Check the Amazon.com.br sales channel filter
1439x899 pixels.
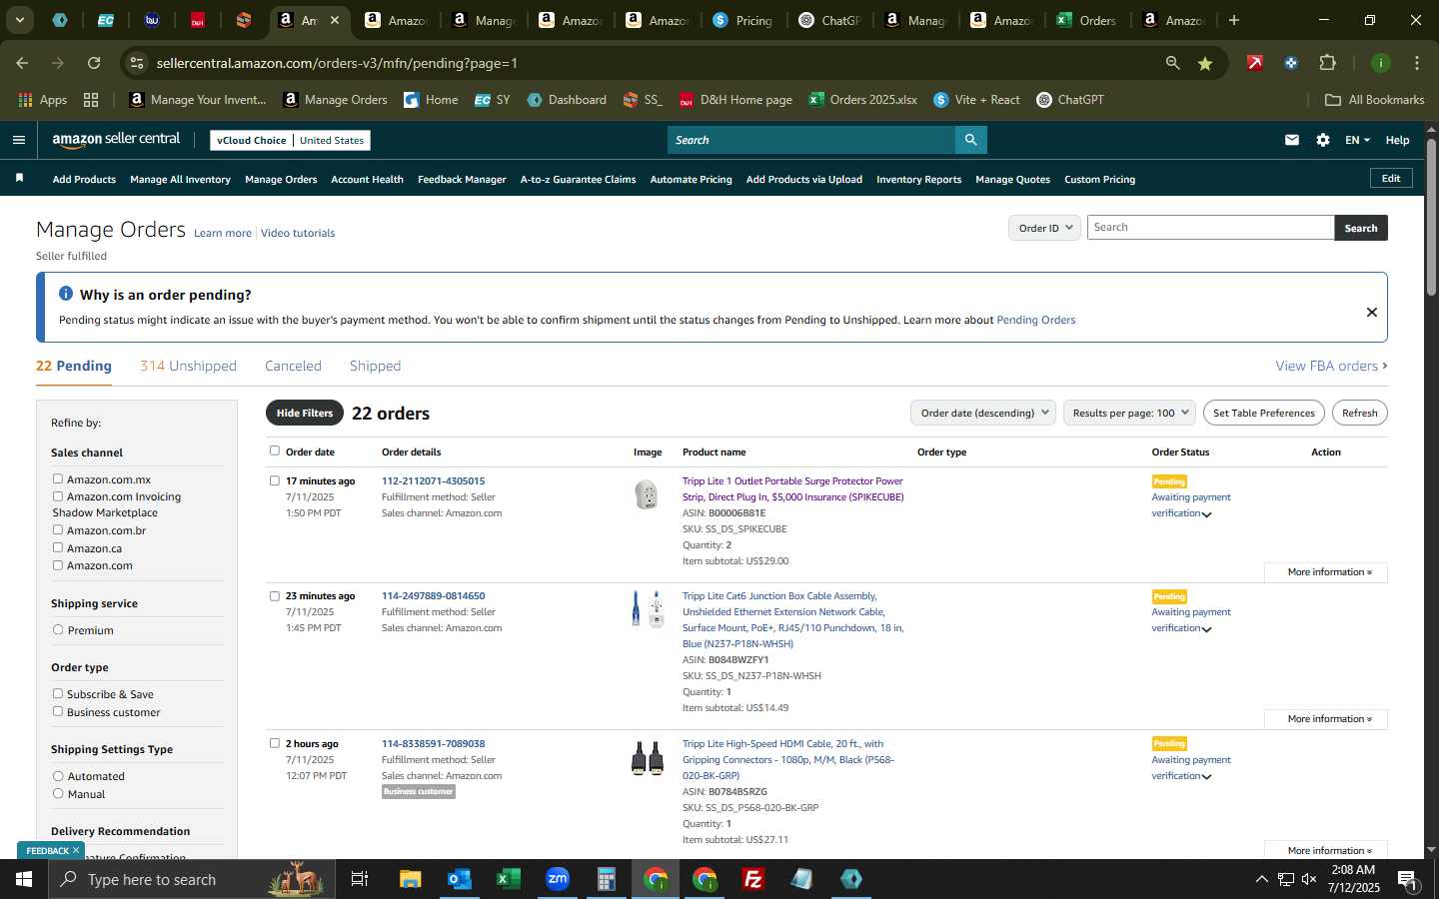tap(58, 529)
